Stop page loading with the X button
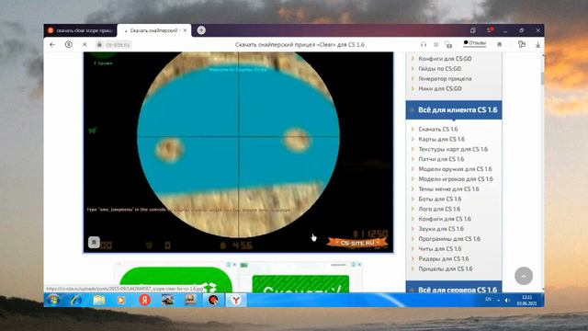Viewport: 588px width, 331px height. 85,44
